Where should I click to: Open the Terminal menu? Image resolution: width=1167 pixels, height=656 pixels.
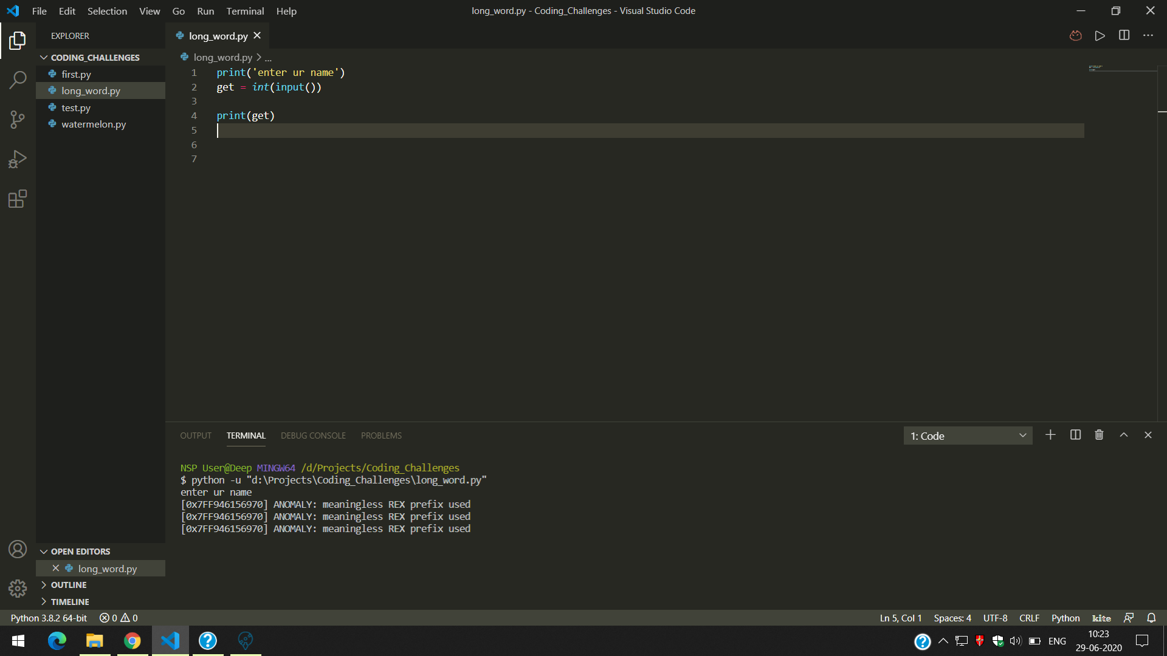point(245,11)
